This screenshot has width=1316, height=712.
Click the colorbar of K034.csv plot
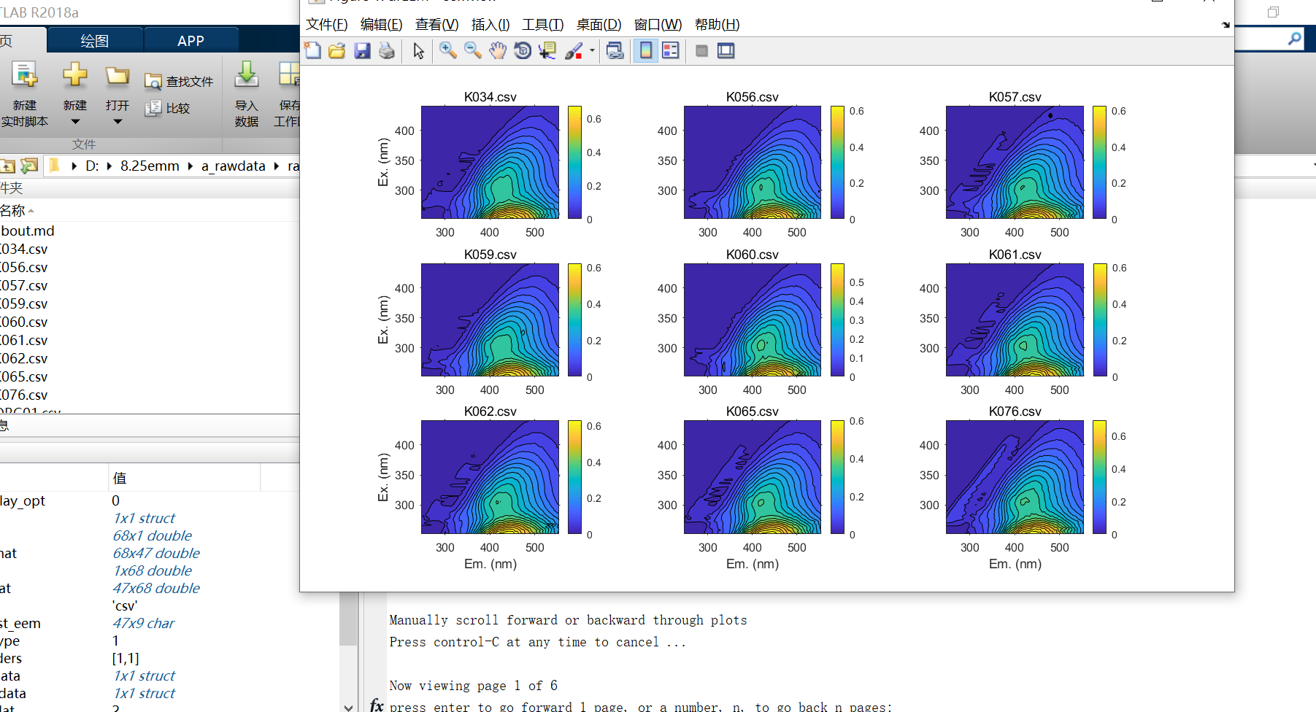coord(574,162)
